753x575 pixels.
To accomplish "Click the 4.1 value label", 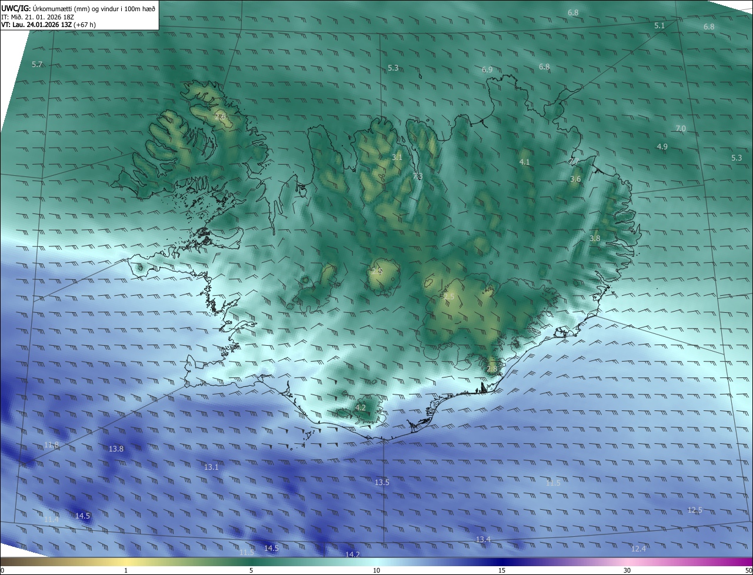I will 525,162.
